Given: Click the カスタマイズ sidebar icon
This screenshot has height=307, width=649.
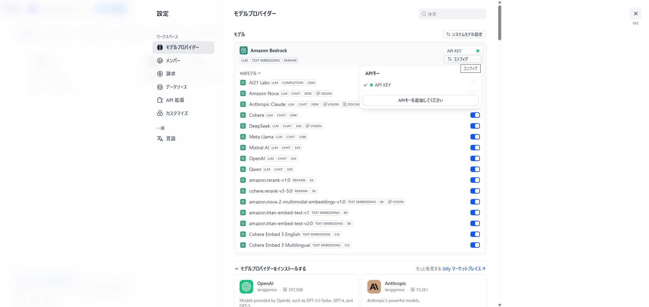Looking at the screenshot, I should 160,113.
